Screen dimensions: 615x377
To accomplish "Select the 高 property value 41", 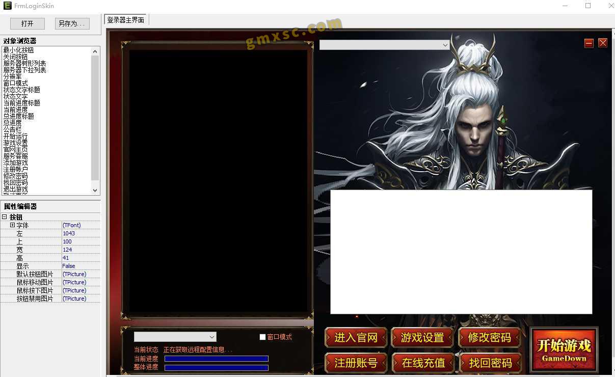I will click(81, 258).
